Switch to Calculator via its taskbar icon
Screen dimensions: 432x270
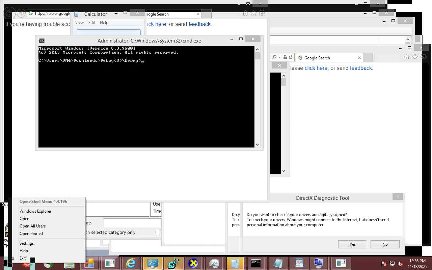pos(235,263)
